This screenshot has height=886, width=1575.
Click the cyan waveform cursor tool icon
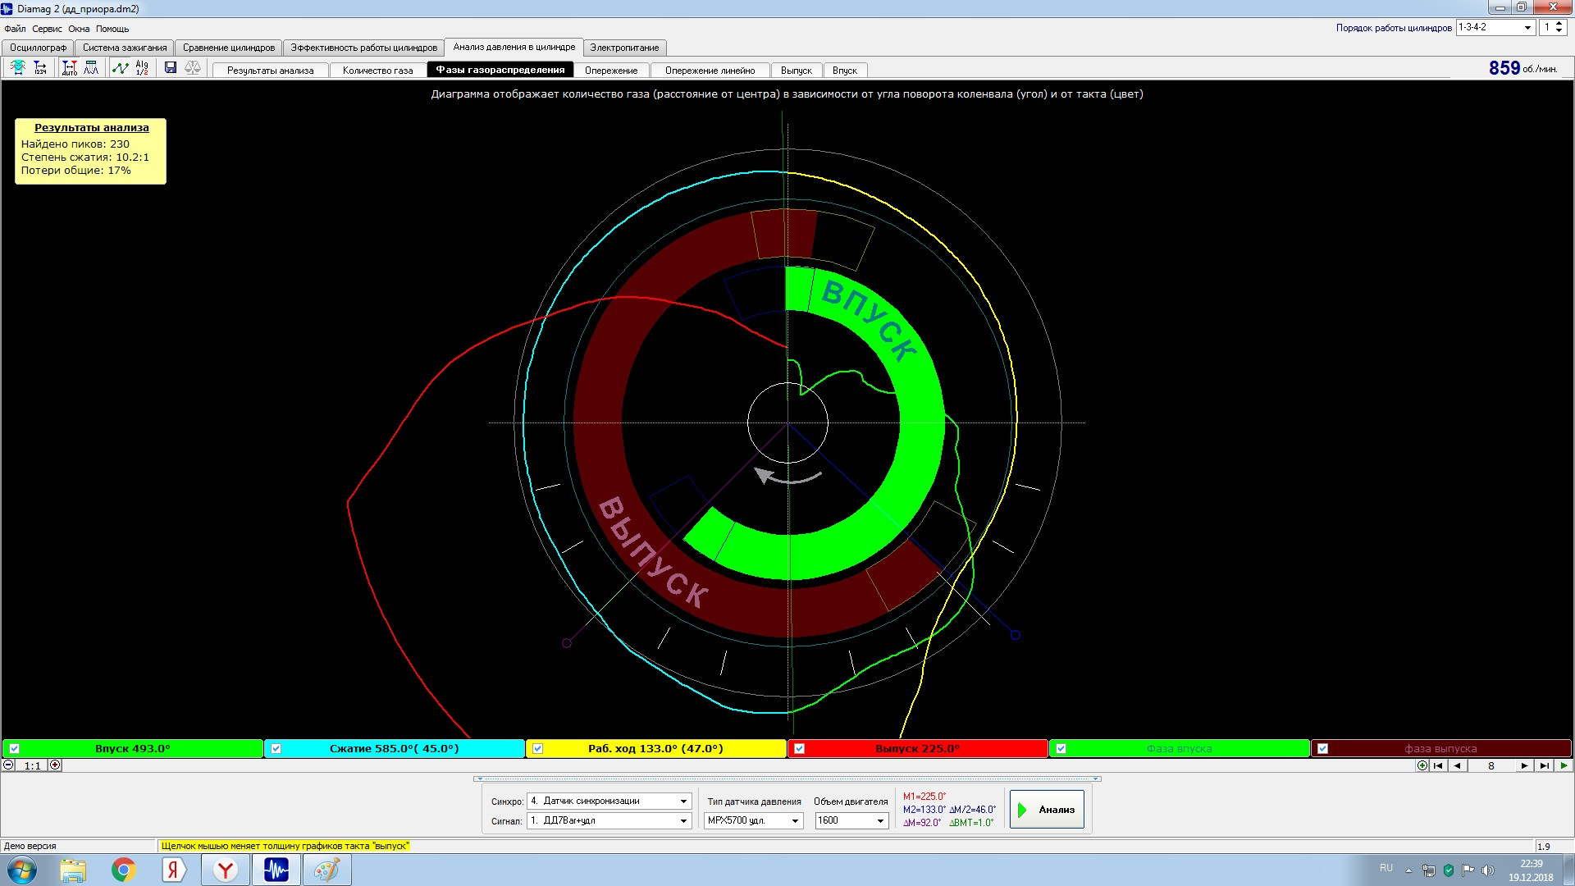[18, 68]
